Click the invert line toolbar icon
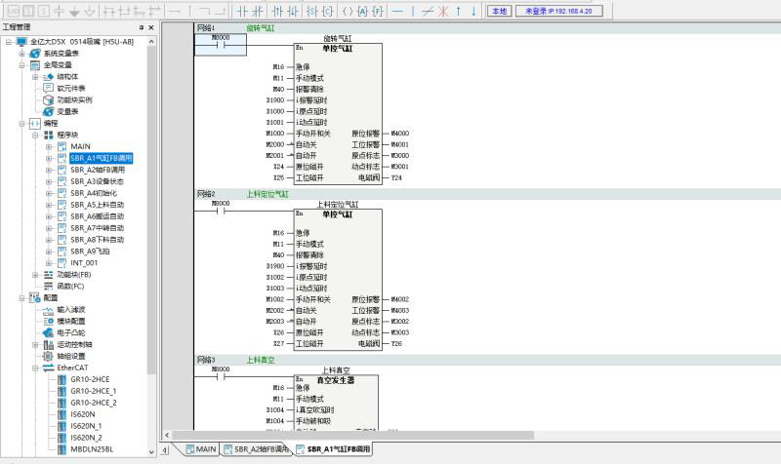The height and width of the screenshot is (464, 781). [428, 11]
